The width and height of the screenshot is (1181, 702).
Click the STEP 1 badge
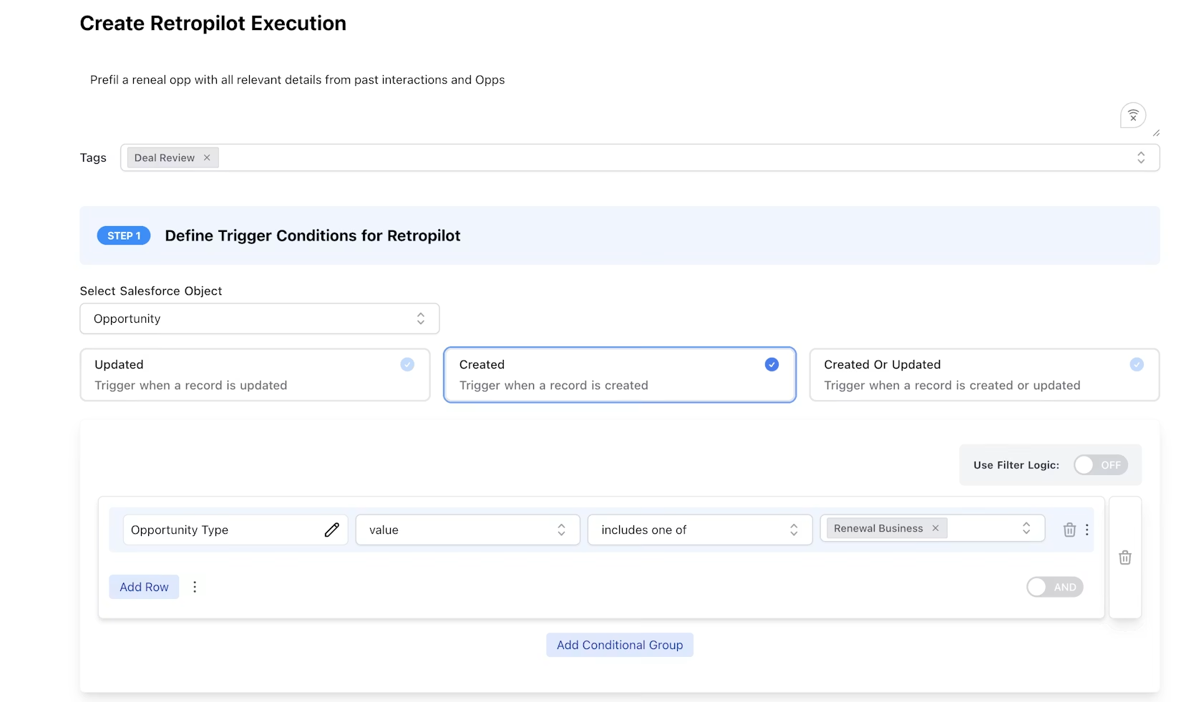coord(124,235)
